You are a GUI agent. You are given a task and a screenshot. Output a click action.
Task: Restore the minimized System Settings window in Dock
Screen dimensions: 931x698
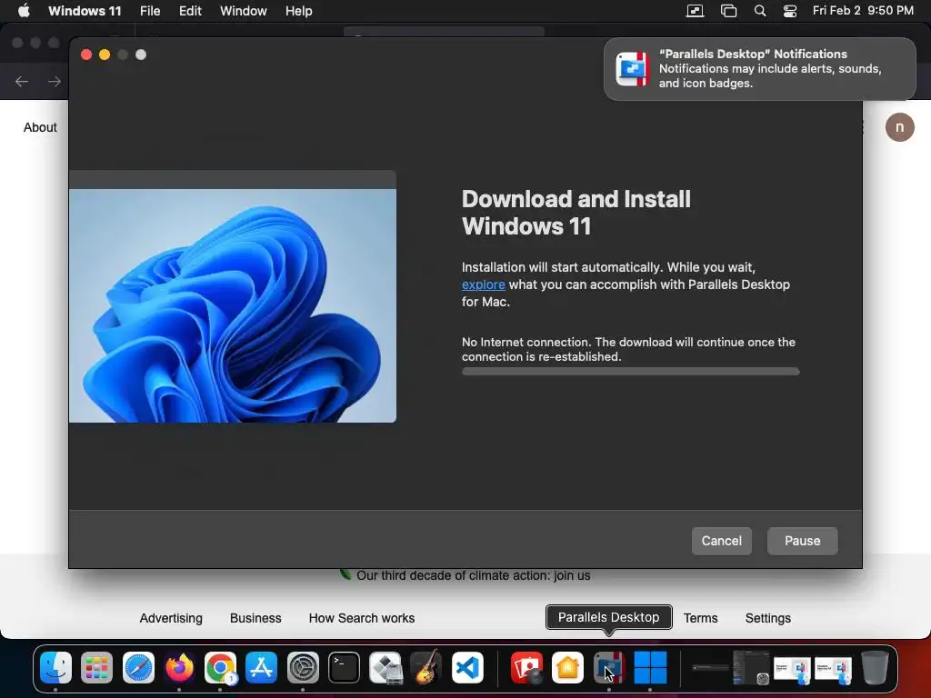(750, 667)
